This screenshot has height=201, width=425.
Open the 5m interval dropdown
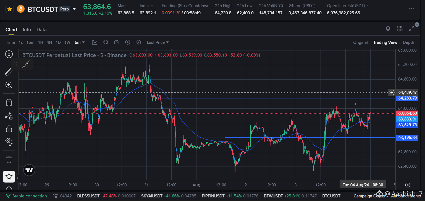[80, 42]
